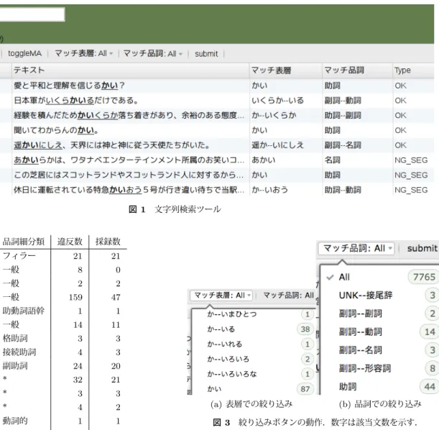439x430 pixels.
Task: Click フィラー row in the bottom-left table
Action: 63,256
